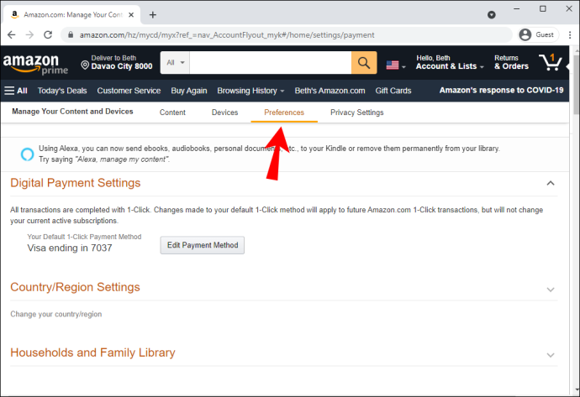The image size is (580, 397).
Task: Click 'Your Default 1-Click Payment Method' label
Action: coord(84,237)
